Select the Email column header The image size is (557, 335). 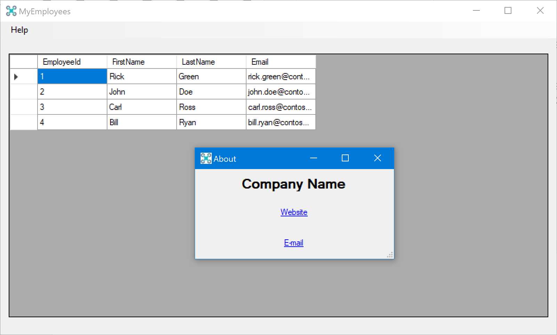pyautogui.click(x=280, y=62)
